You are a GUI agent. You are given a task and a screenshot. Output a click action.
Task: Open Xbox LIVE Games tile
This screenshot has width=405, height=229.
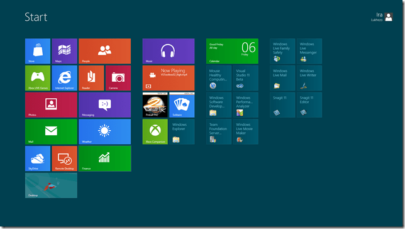[38, 78]
